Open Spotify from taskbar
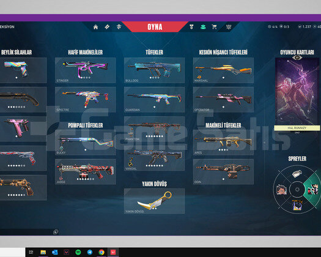The width and height of the screenshot is (321, 257). [78, 252]
